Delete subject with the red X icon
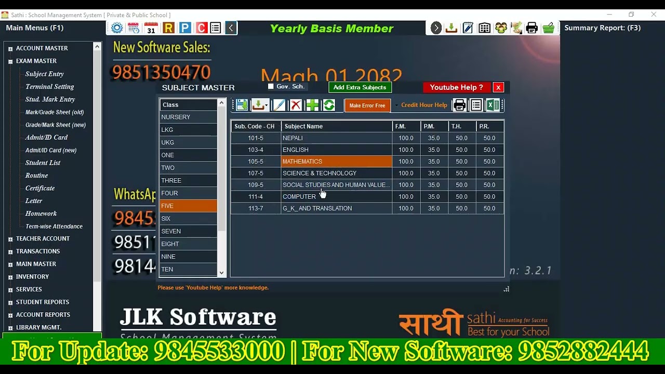Image resolution: width=665 pixels, height=374 pixels. click(x=296, y=105)
